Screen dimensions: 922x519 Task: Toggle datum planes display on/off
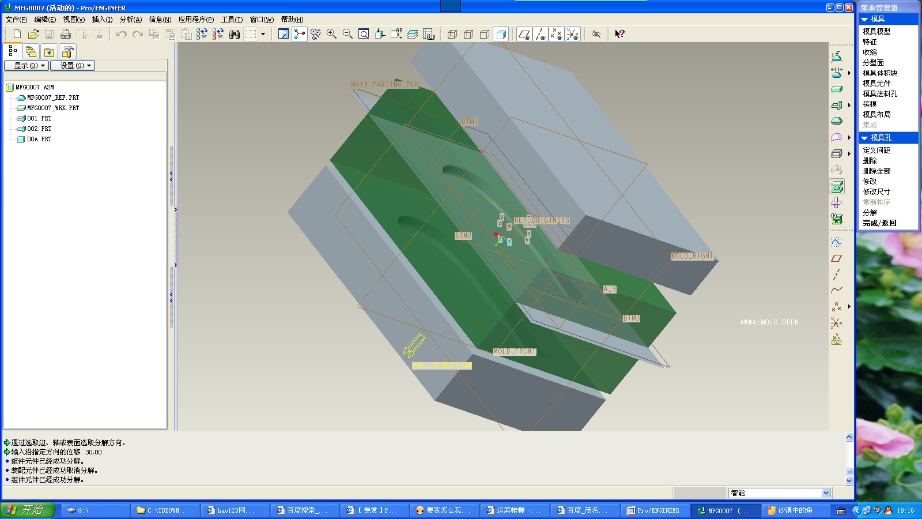point(524,34)
